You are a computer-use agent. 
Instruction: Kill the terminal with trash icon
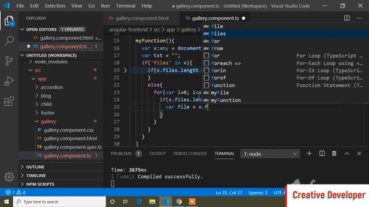[x=334, y=154]
